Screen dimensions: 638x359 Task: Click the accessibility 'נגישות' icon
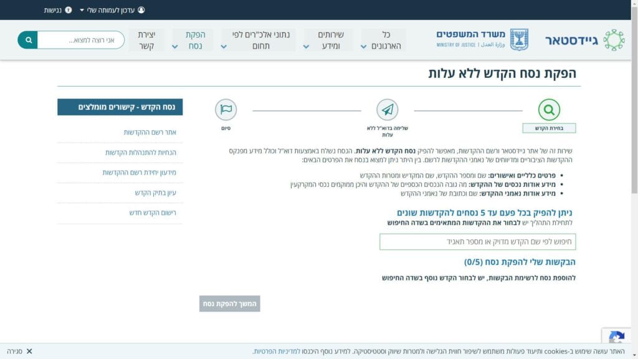click(68, 10)
